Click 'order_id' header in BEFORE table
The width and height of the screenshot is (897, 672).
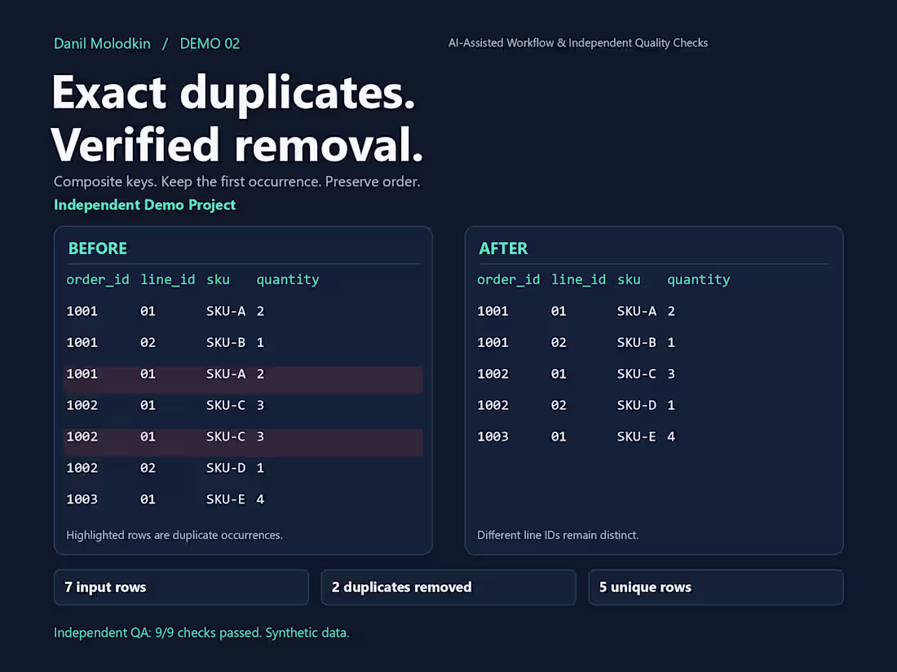pos(98,279)
